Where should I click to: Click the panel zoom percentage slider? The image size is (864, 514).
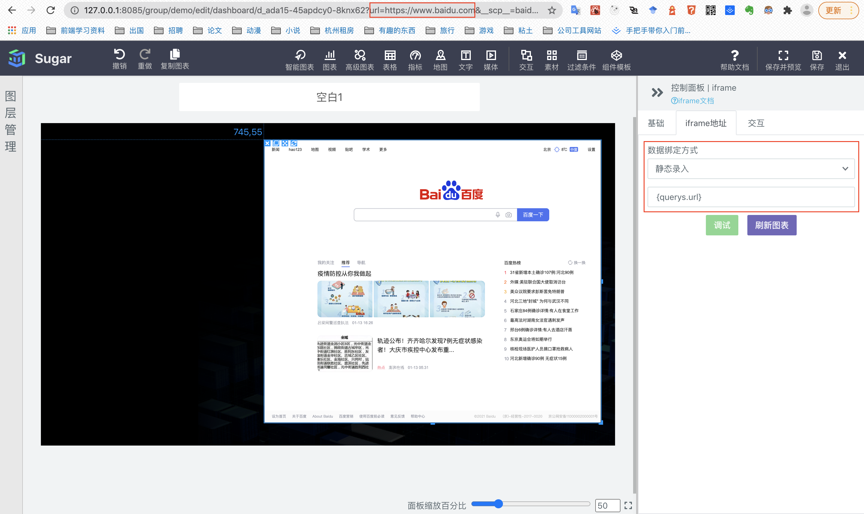coord(531,504)
